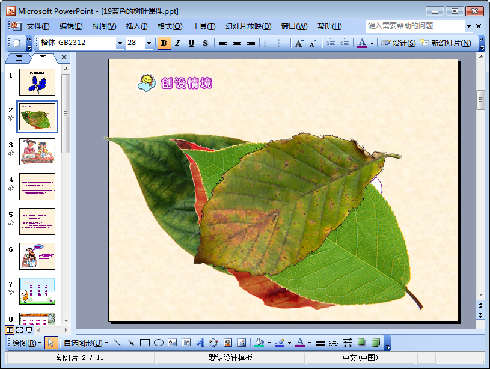Image resolution: width=490 pixels, height=369 pixels.
Task: Toggle underline formatting button
Action: coord(191,43)
